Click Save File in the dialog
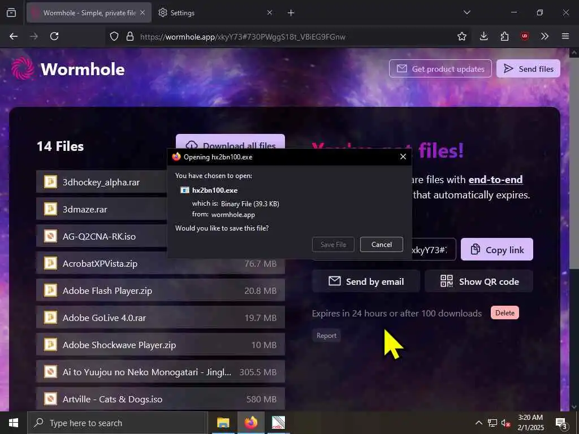Image resolution: width=579 pixels, height=434 pixels. tap(333, 244)
